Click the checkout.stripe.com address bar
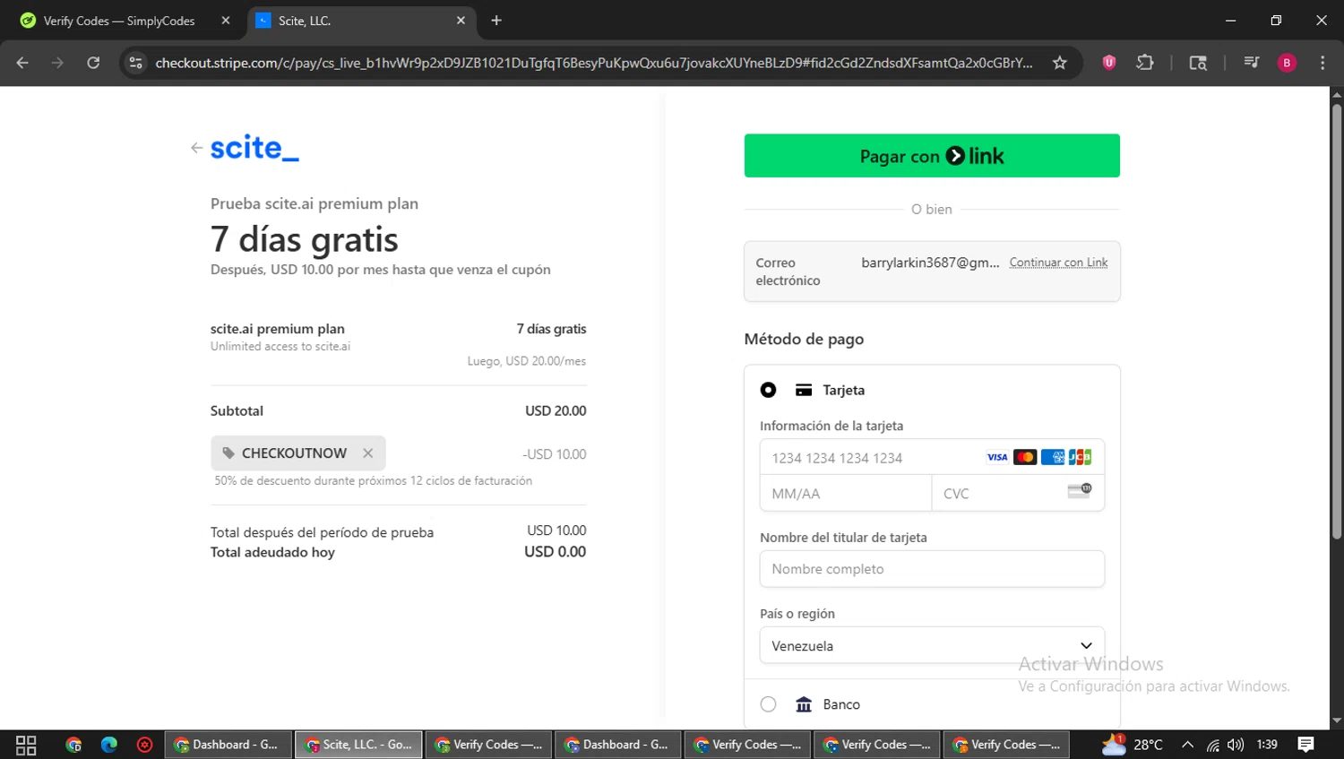Image resolution: width=1344 pixels, height=759 pixels. (x=593, y=63)
